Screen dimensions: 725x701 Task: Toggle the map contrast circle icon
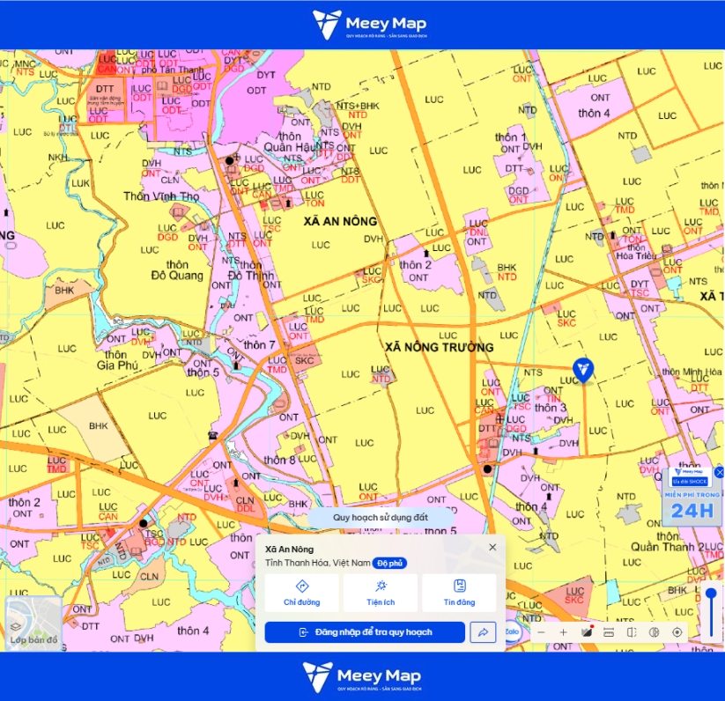coord(654,632)
